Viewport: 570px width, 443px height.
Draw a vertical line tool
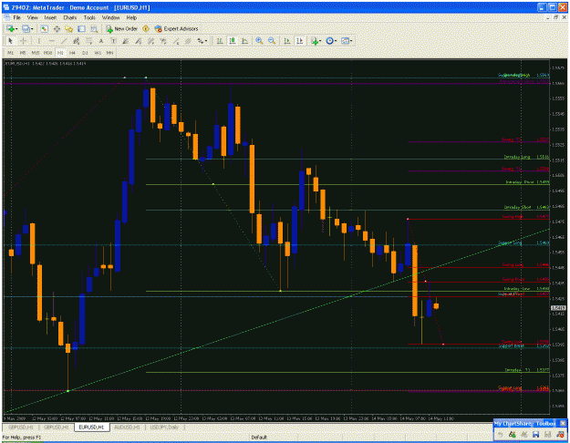(x=38, y=41)
